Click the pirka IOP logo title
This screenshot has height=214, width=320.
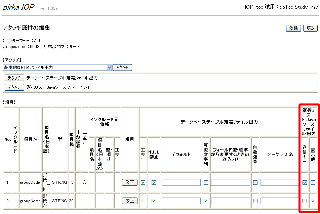(x=19, y=7)
